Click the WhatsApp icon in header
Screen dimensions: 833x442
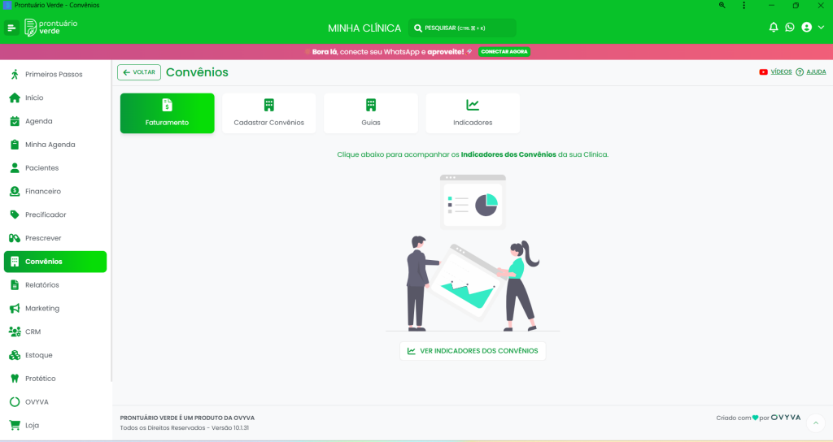click(789, 28)
